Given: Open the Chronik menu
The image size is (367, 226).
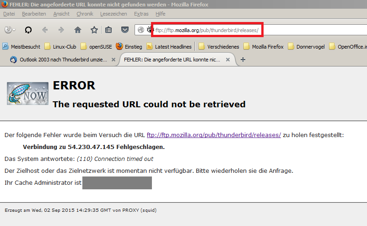Looking at the screenshot, I should (x=85, y=14).
